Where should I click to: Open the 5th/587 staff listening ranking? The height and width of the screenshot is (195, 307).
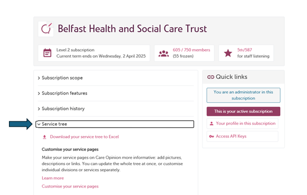245,50
